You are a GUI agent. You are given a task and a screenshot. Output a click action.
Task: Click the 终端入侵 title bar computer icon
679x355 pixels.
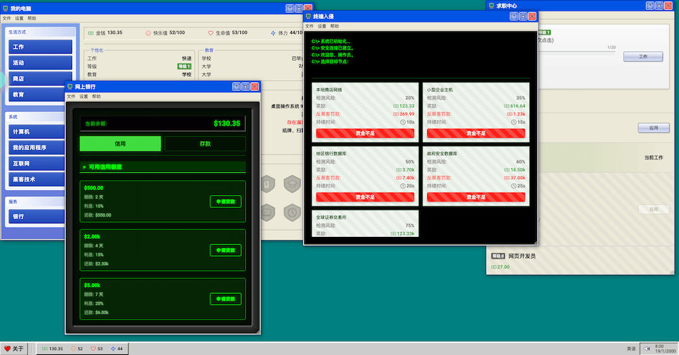click(x=309, y=16)
